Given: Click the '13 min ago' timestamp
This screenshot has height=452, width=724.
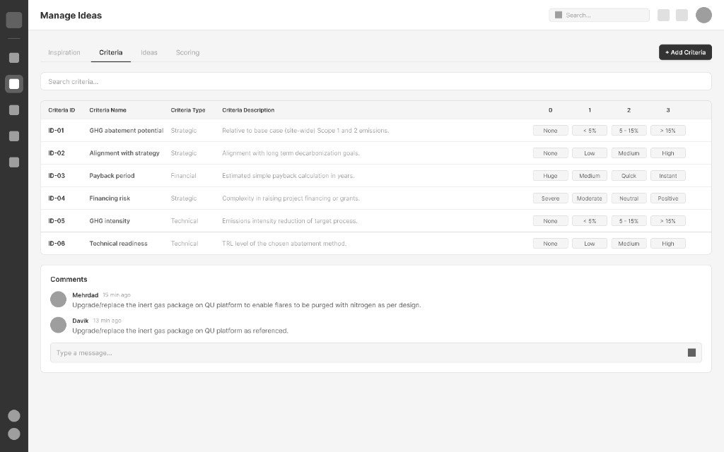Looking at the screenshot, I should [107, 321].
